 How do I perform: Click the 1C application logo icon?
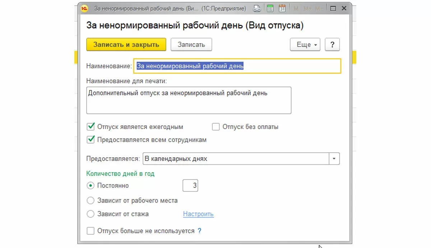point(84,9)
